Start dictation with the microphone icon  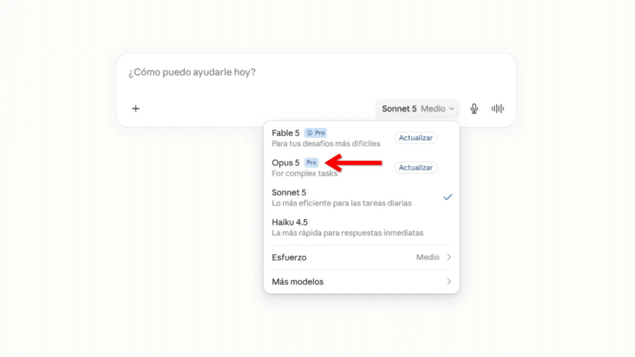coord(474,108)
